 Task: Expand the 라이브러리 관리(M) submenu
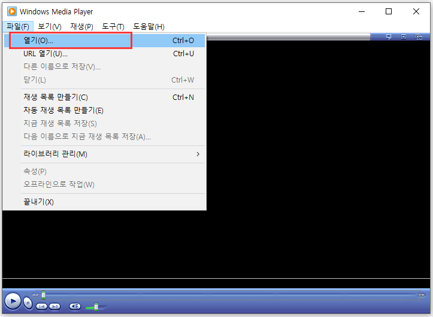point(104,154)
